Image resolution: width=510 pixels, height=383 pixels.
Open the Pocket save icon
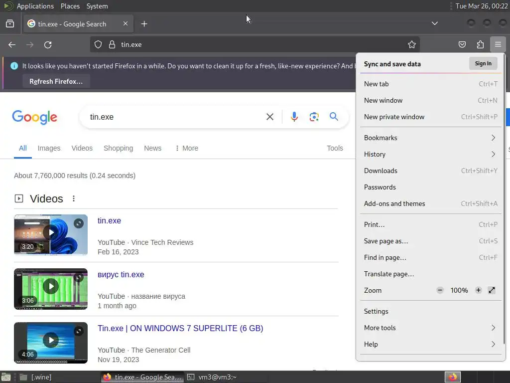click(462, 44)
